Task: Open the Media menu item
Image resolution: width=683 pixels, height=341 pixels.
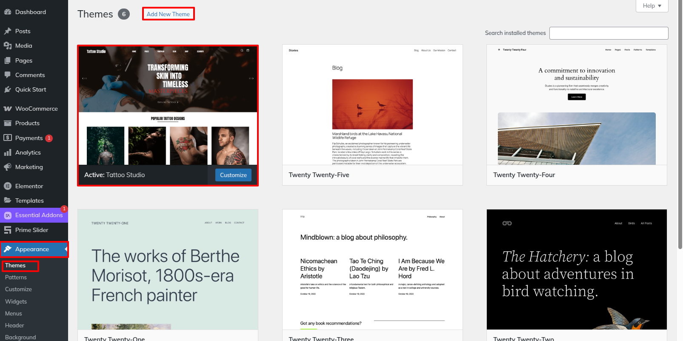Action: (34, 46)
